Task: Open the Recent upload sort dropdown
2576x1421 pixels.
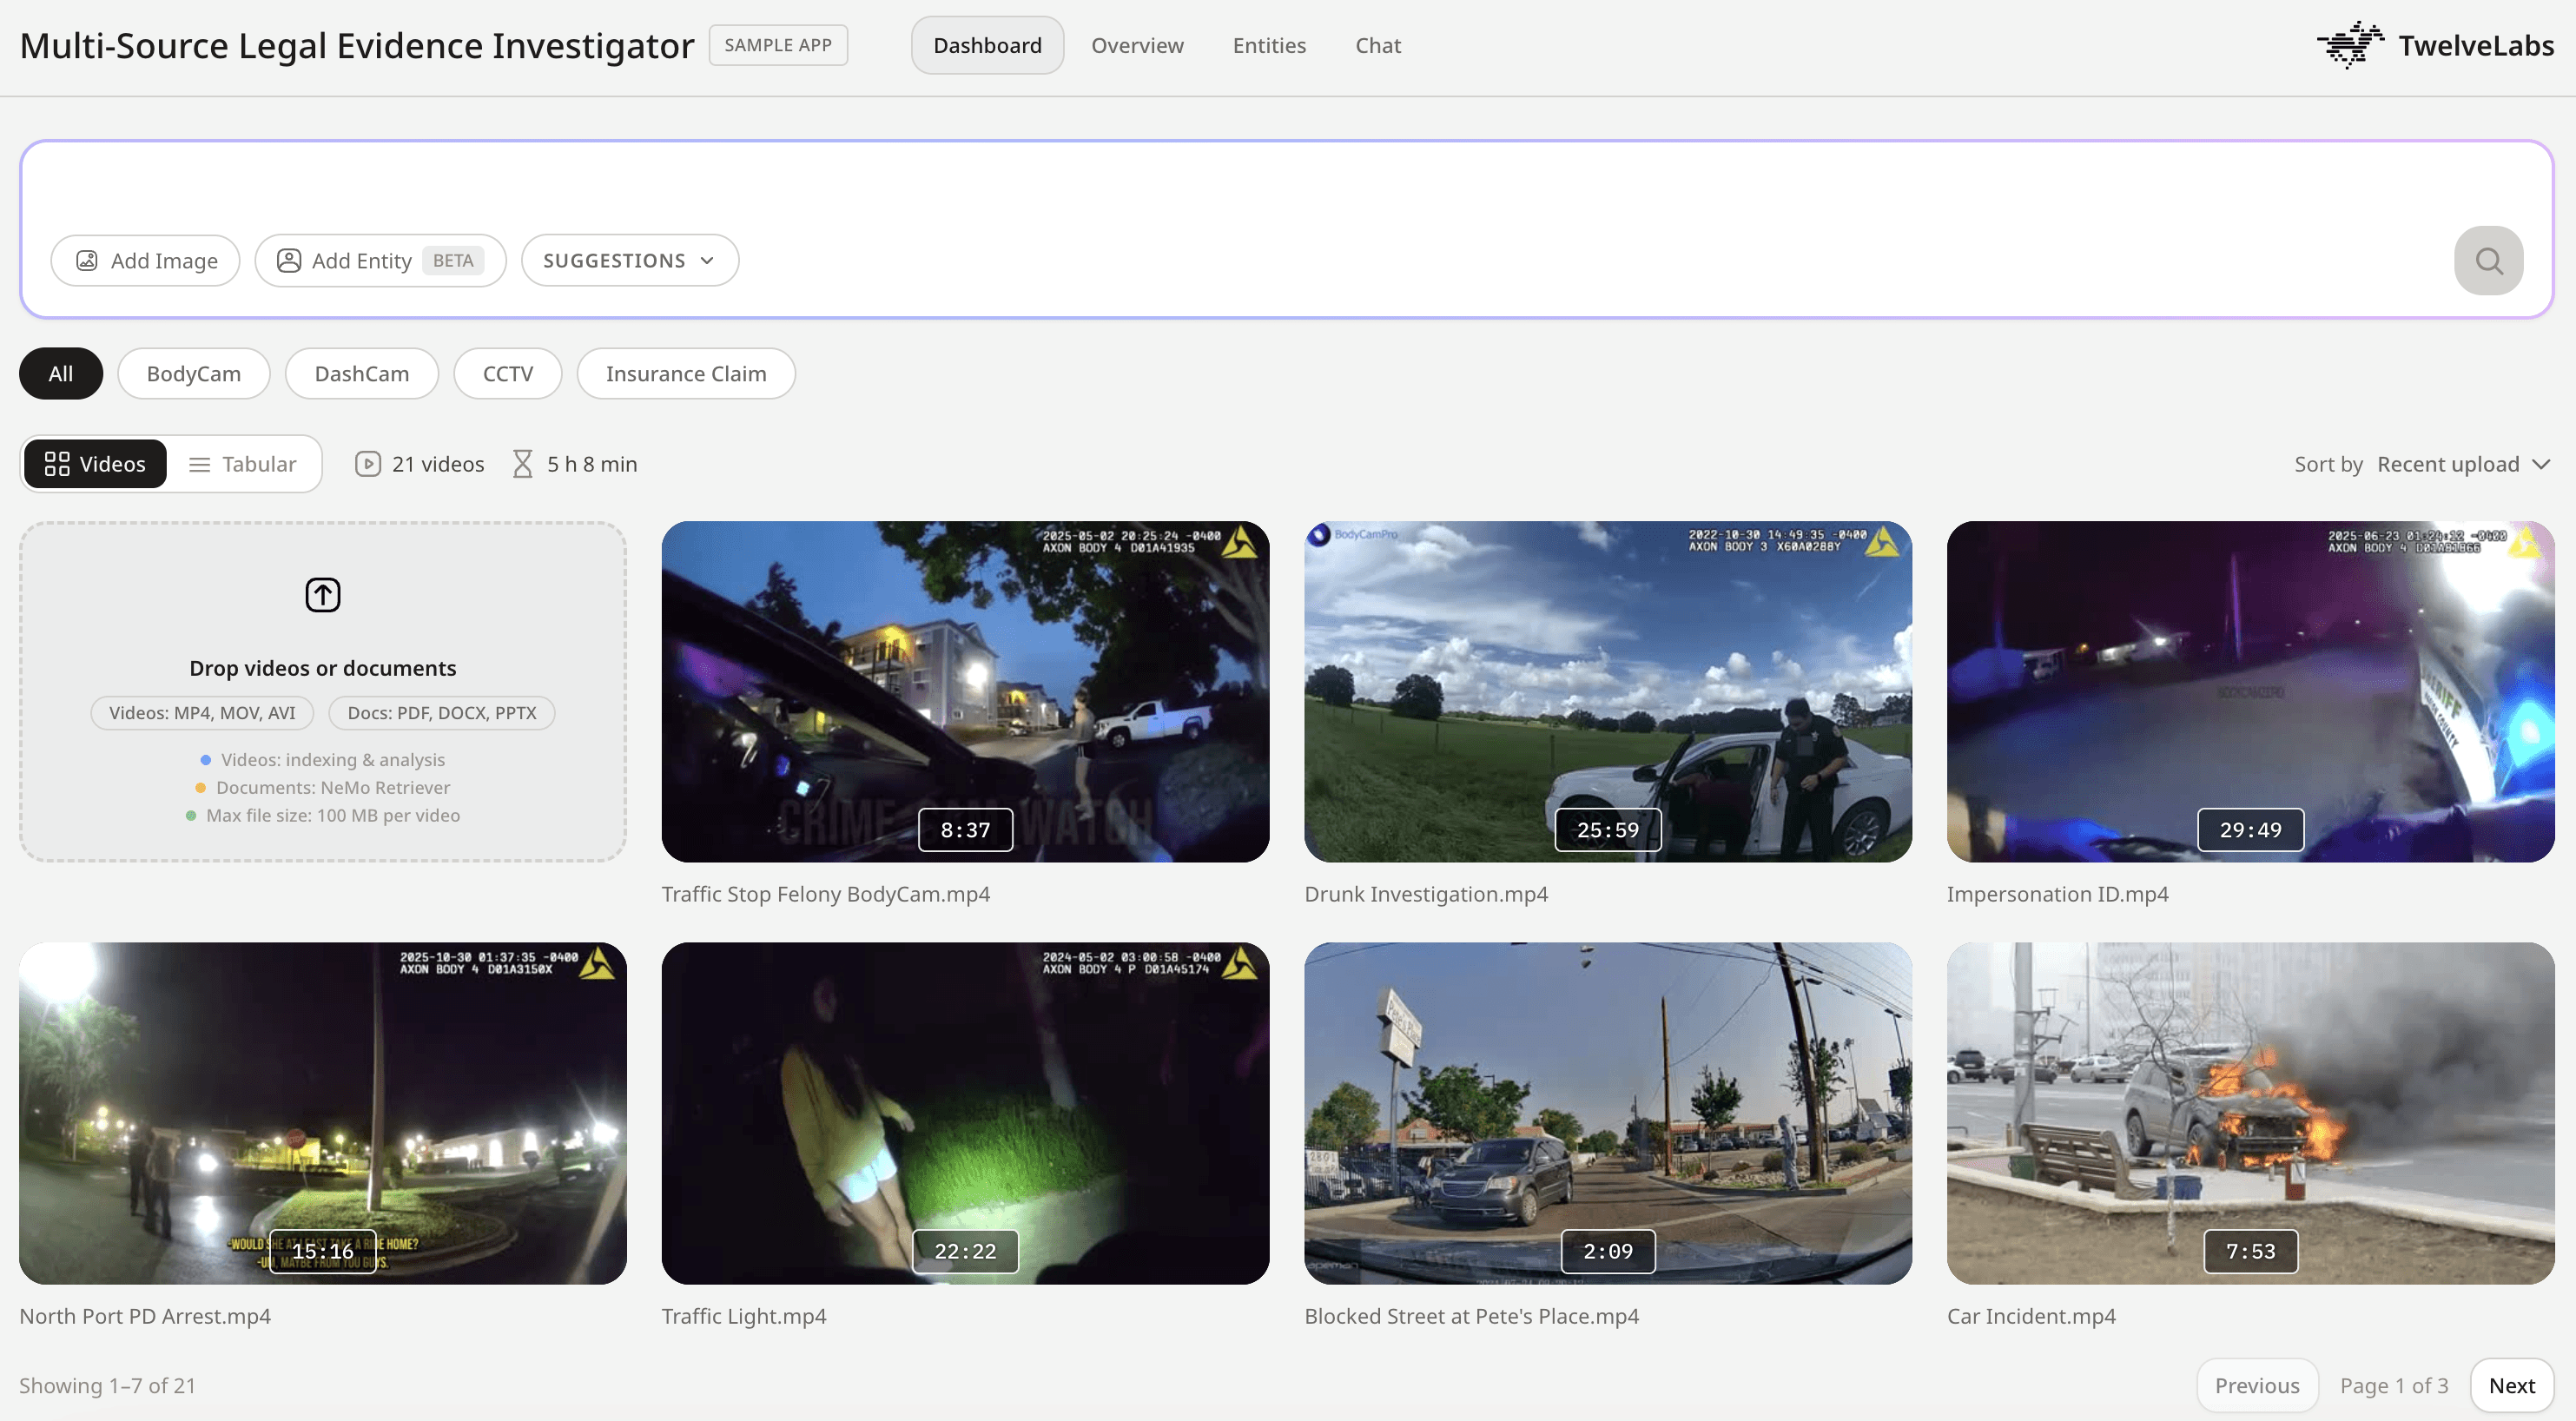Action: (2463, 464)
